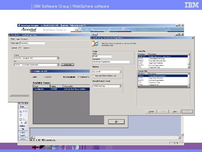Click the palette scroll-down arrow
The image size is (202, 152).
(x=26, y=122)
